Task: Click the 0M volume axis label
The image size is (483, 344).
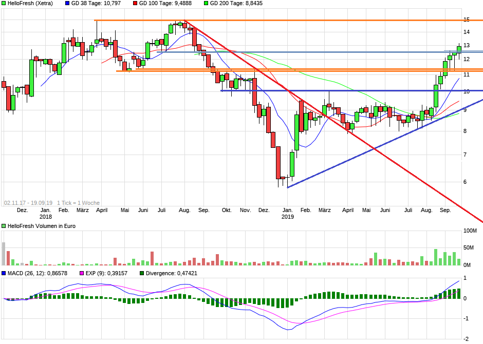Action: click(467, 265)
